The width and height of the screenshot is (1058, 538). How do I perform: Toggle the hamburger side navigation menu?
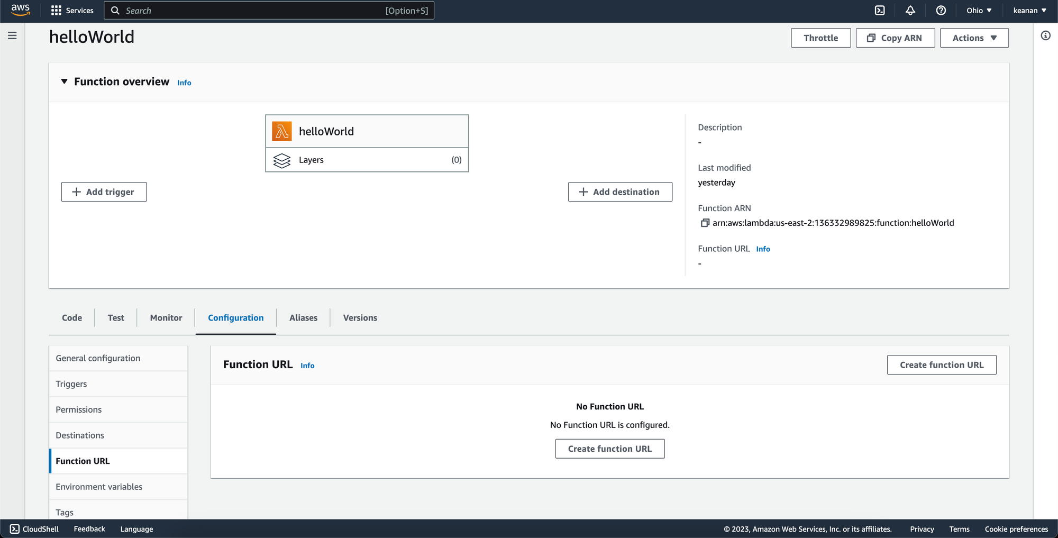click(x=12, y=35)
